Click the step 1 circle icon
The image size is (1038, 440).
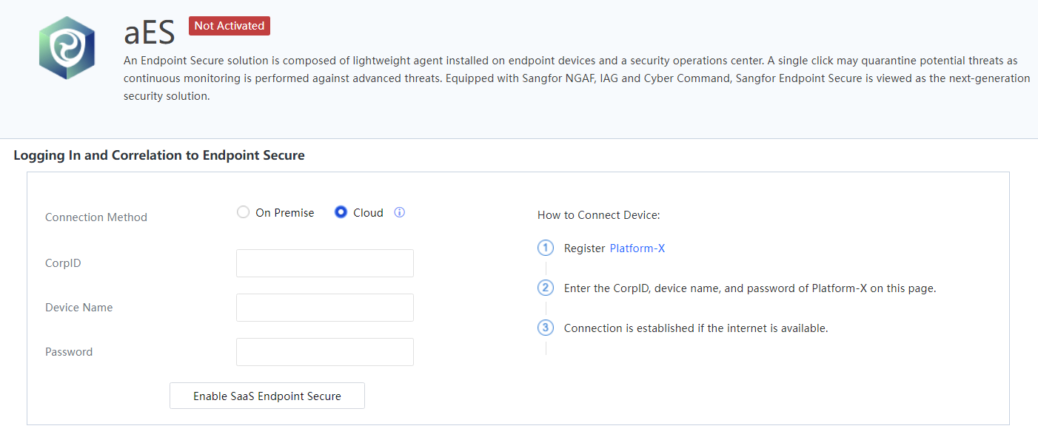tap(546, 248)
